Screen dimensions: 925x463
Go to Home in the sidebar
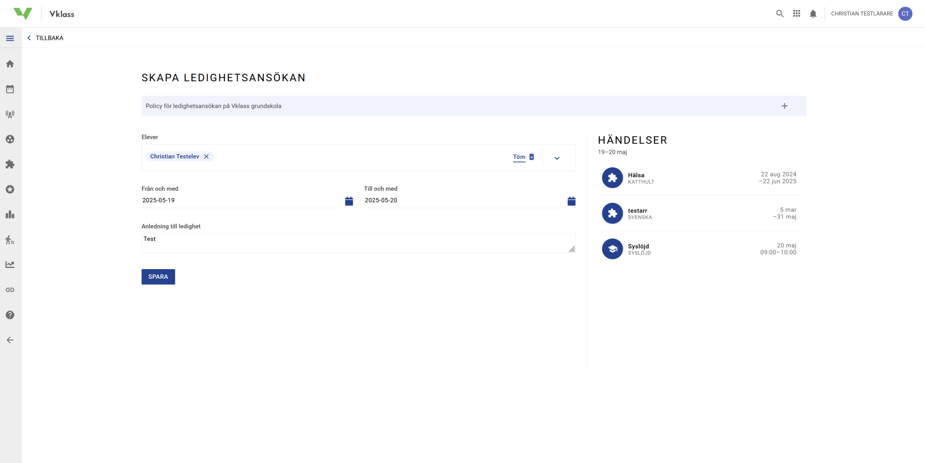point(10,64)
